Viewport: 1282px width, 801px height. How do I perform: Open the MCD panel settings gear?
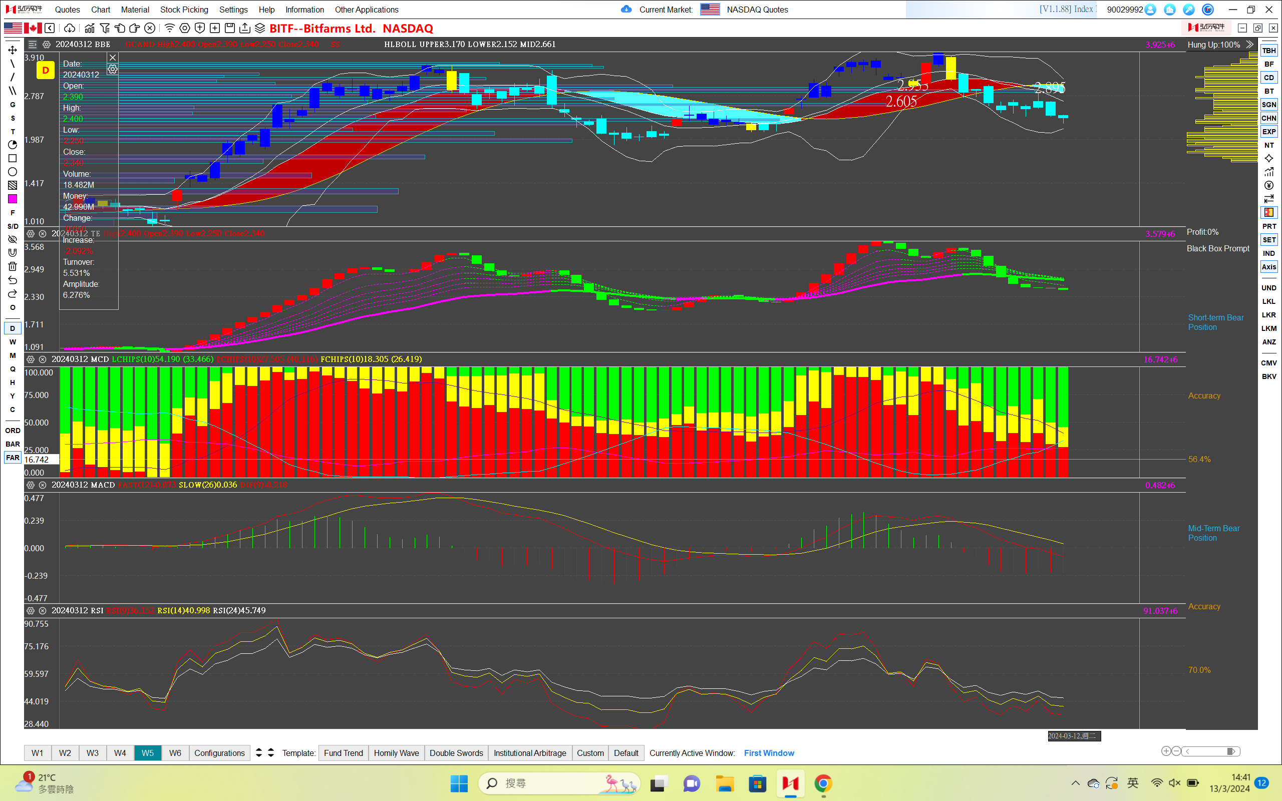pos(31,359)
